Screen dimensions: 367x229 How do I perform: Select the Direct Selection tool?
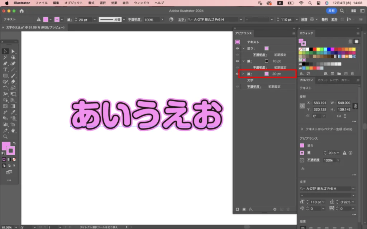(x=13, y=52)
